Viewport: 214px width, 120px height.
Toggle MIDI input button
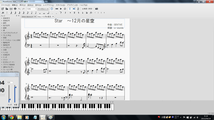tap(52, 9)
